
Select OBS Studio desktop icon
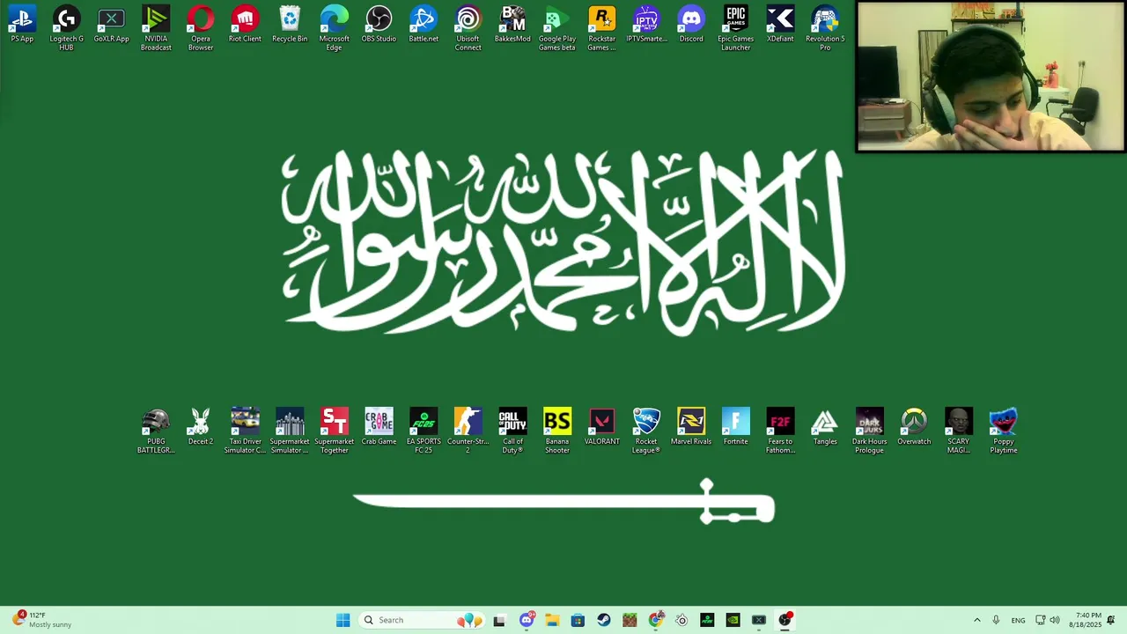[x=379, y=25]
